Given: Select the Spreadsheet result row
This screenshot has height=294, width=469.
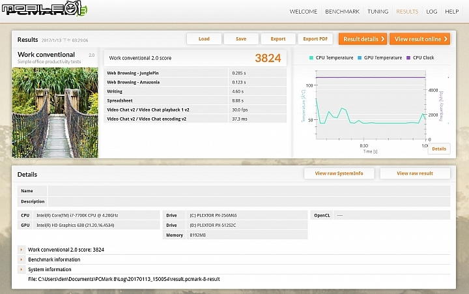Looking at the screenshot, I should pos(195,100).
